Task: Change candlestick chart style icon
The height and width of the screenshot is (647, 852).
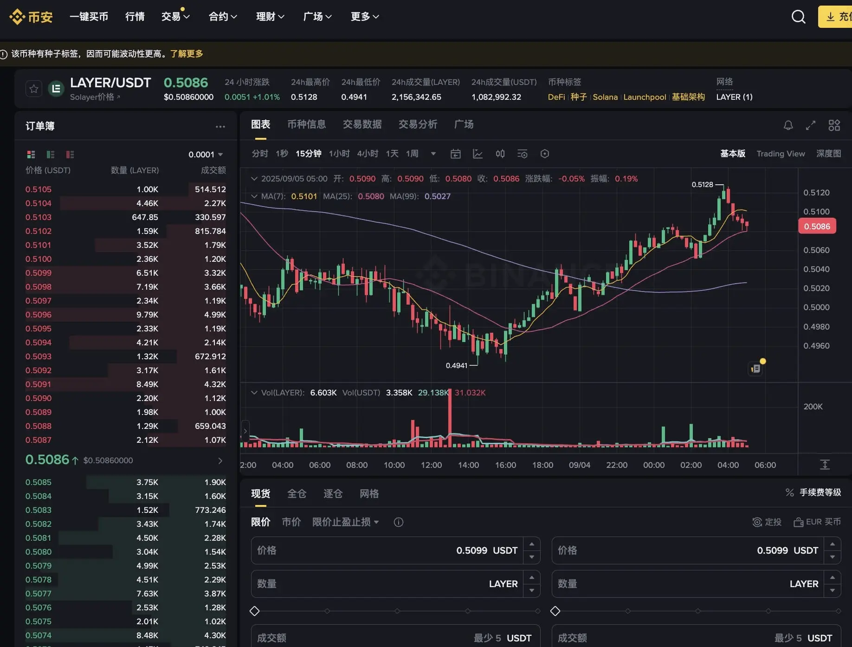Action: pos(500,154)
